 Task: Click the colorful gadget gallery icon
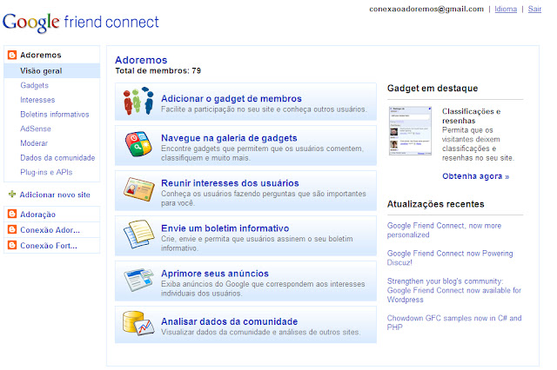pyautogui.click(x=138, y=144)
